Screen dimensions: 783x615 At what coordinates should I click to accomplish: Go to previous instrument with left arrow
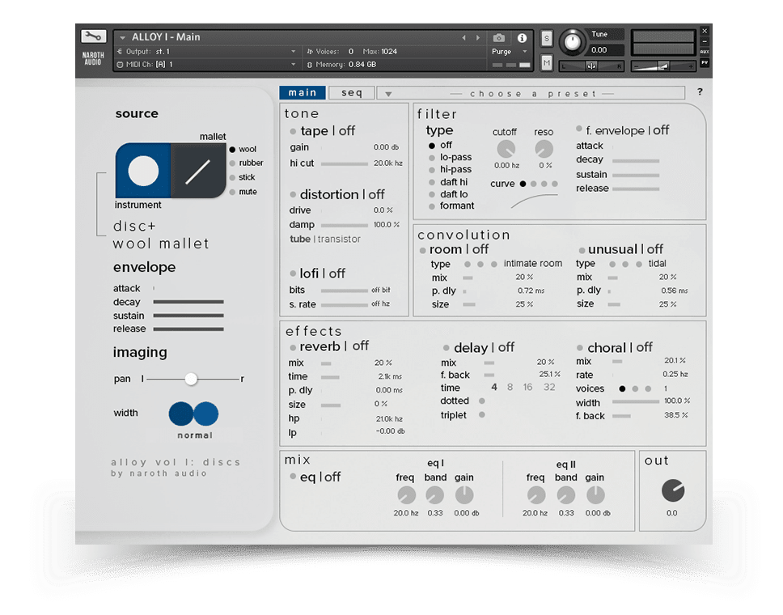[464, 38]
